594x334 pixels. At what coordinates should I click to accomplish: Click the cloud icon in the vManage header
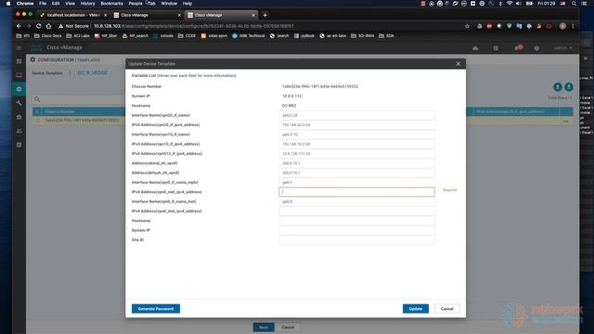click(x=475, y=48)
